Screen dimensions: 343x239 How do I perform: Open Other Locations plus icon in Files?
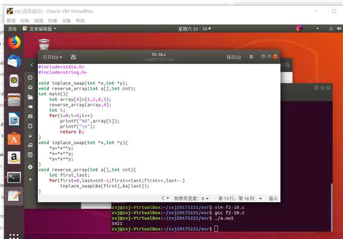point(30,179)
